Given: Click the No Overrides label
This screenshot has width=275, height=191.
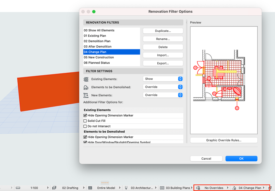Looking at the screenshot, I should click(214, 188).
